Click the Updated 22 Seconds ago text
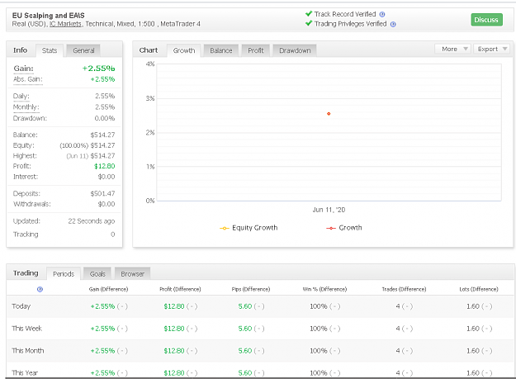516x379 pixels. (x=92, y=221)
